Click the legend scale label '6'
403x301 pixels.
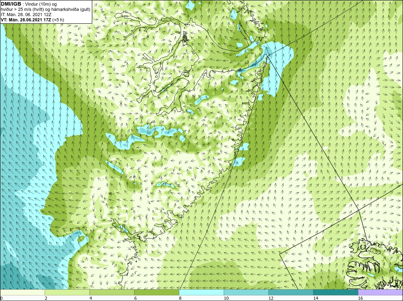tap(135, 298)
